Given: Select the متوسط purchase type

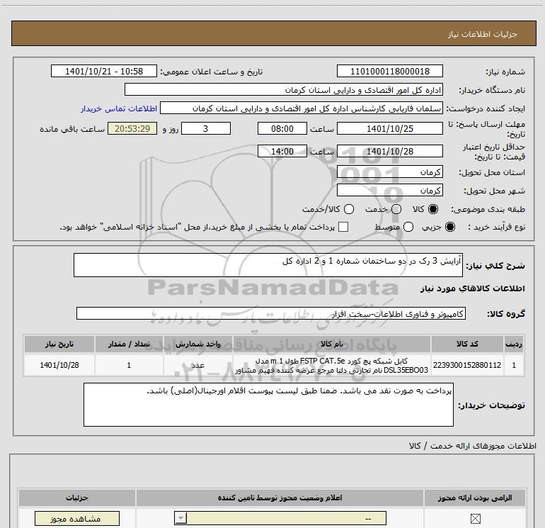Looking at the screenshot, I should 408,227.
